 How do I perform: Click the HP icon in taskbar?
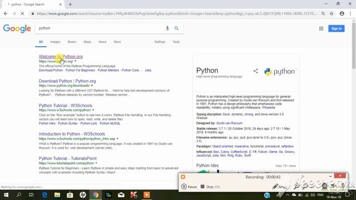83,195
